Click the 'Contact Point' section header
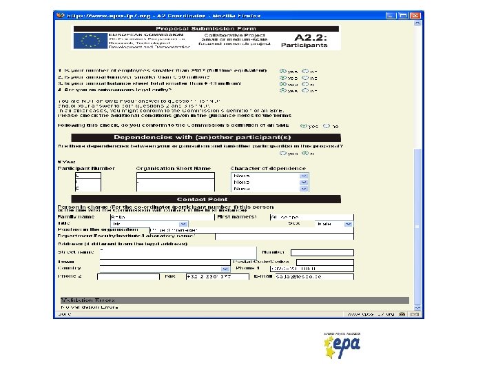This screenshot has height=372, width=496. pos(206,199)
